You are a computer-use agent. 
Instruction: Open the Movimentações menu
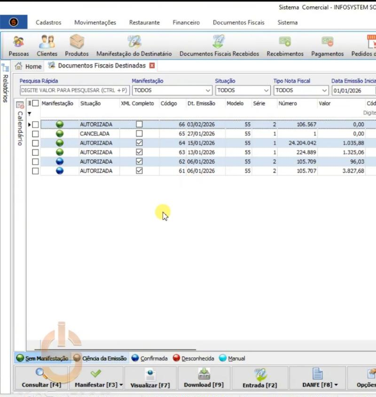95,23
